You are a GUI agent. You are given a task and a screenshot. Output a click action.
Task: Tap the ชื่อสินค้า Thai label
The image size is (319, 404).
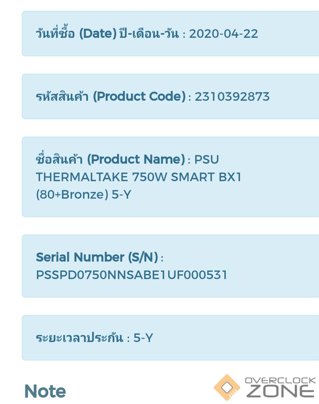click(59, 160)
